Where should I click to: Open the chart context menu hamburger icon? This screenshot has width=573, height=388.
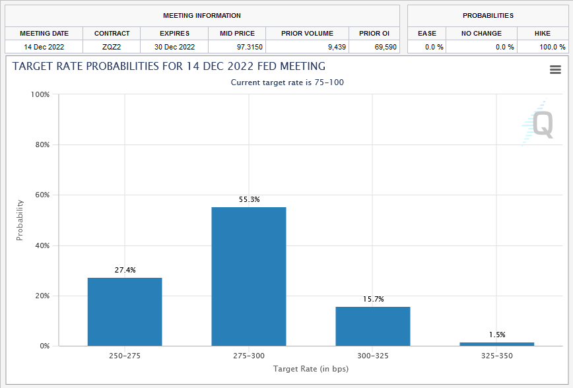click(555, 70)
